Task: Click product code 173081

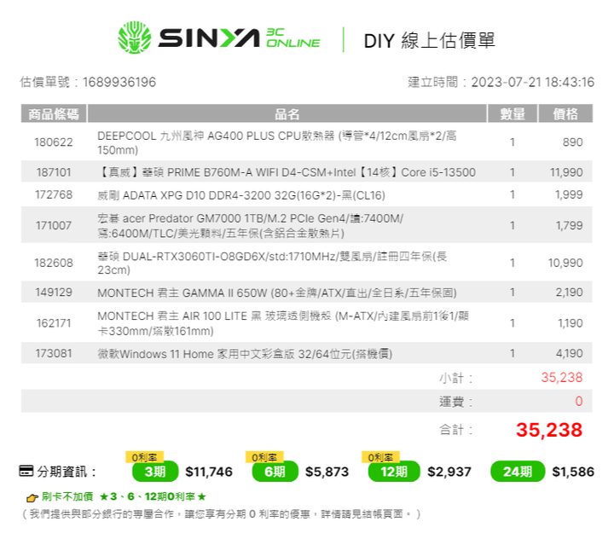Action: coord(54,353)
